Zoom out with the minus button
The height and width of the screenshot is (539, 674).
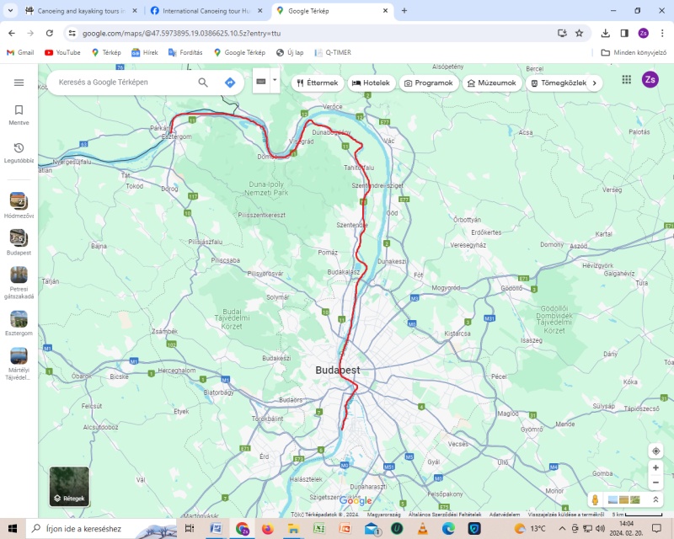coord(656,483)
